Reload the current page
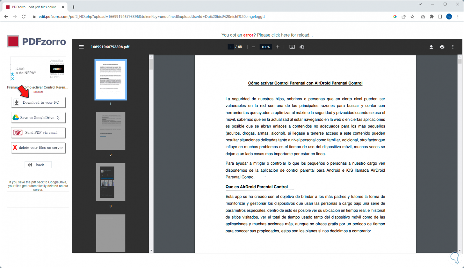Screen dimensions: 464x268 [x=24, y=17]
